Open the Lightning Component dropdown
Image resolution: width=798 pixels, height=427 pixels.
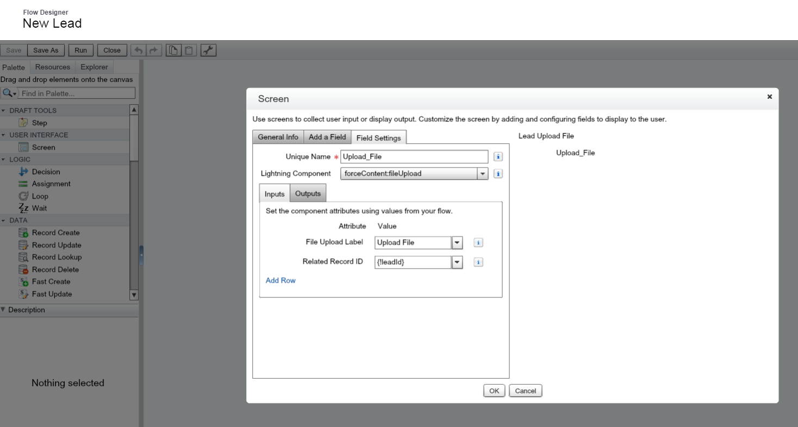click(x=482, y=174)
